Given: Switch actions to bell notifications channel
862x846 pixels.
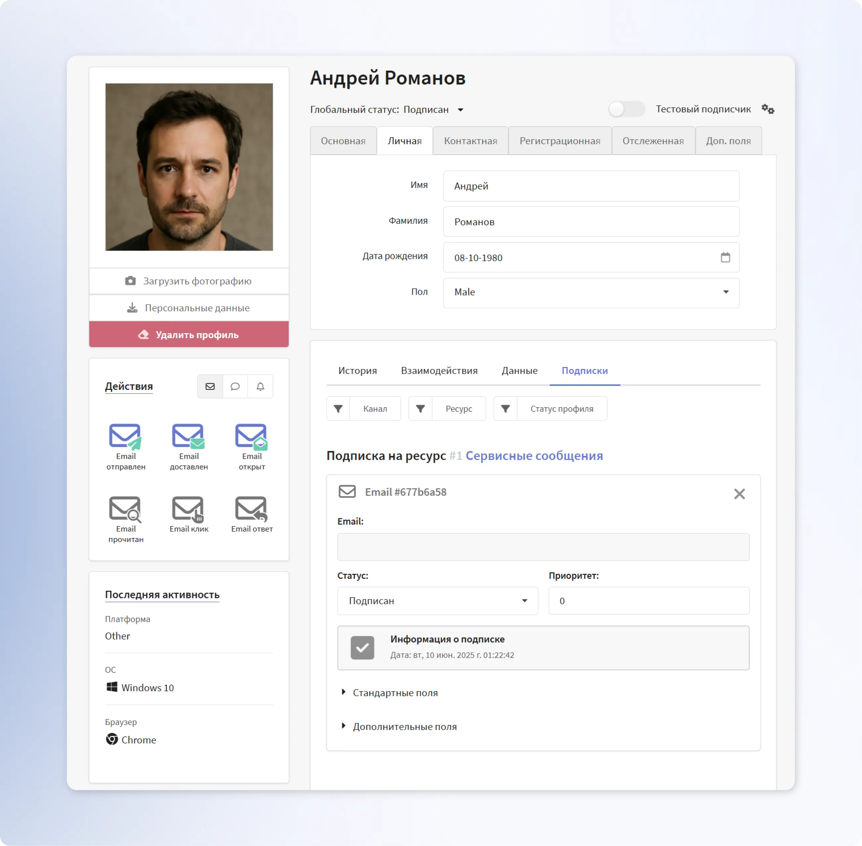Looking at the screenshot, I should point(260,387).
